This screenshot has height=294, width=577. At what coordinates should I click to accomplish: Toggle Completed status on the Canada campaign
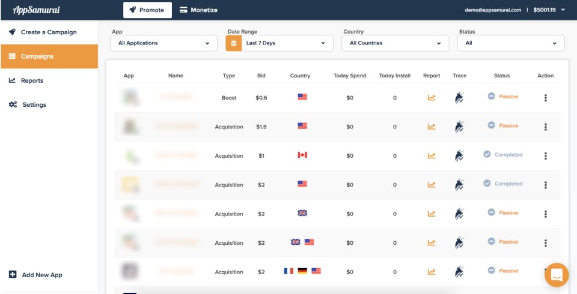pos(502,155)
